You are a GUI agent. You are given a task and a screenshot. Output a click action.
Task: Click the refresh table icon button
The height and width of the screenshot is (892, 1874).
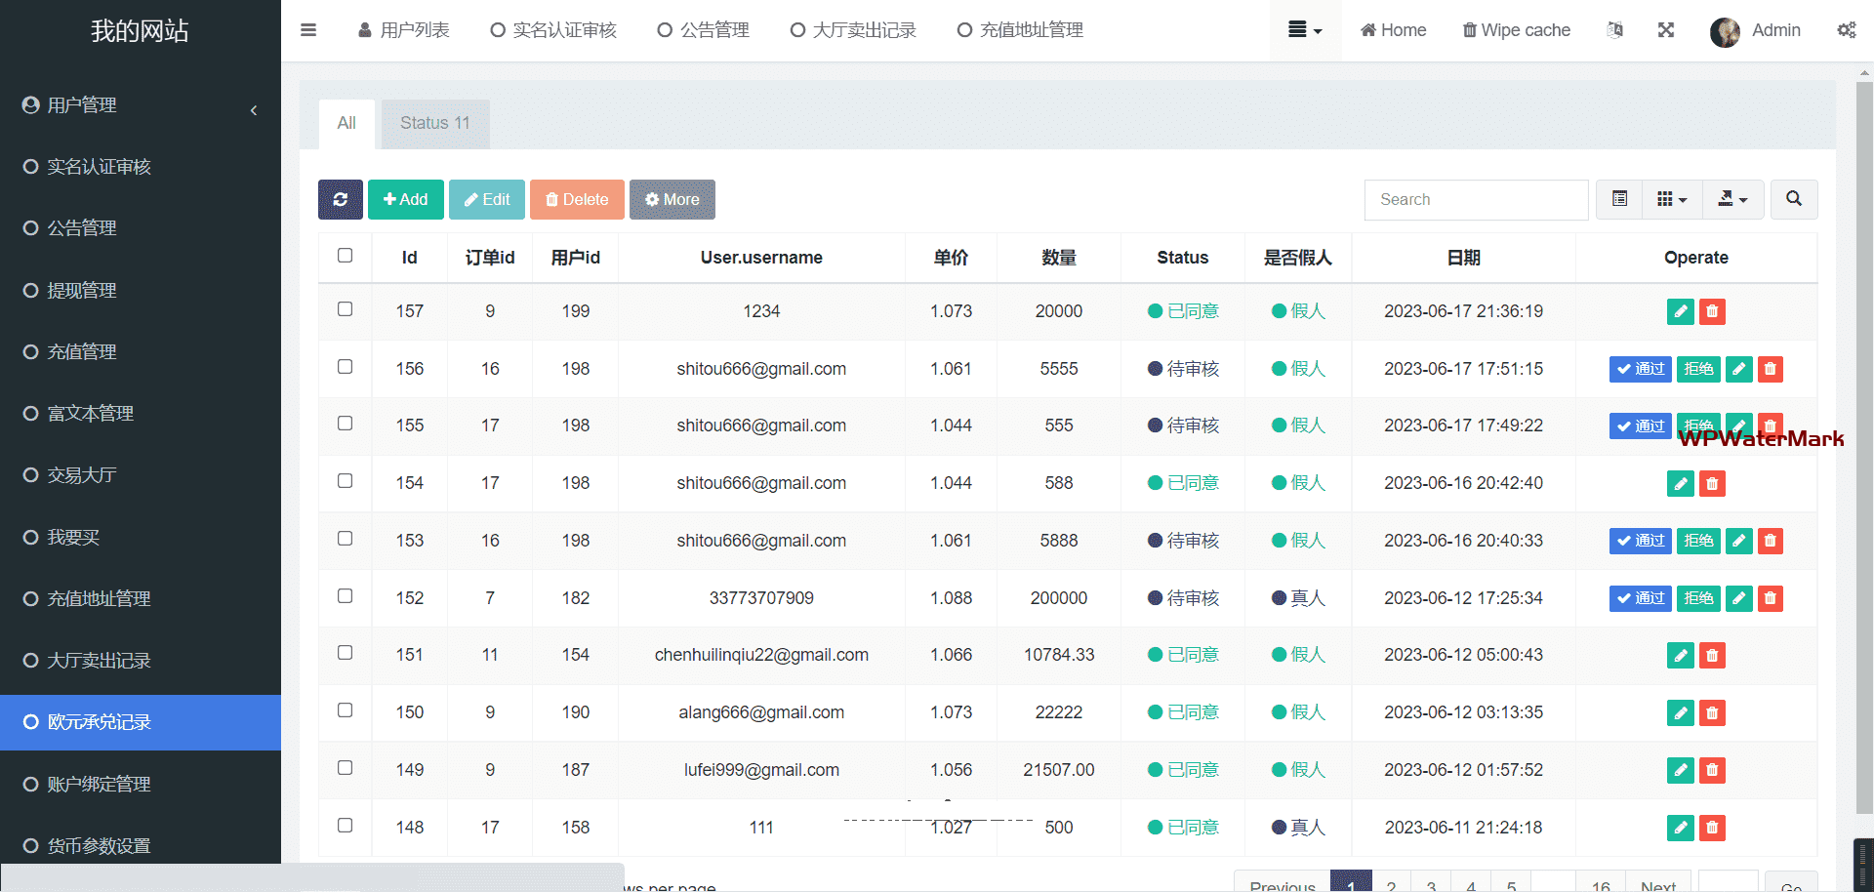coord(340,199)
